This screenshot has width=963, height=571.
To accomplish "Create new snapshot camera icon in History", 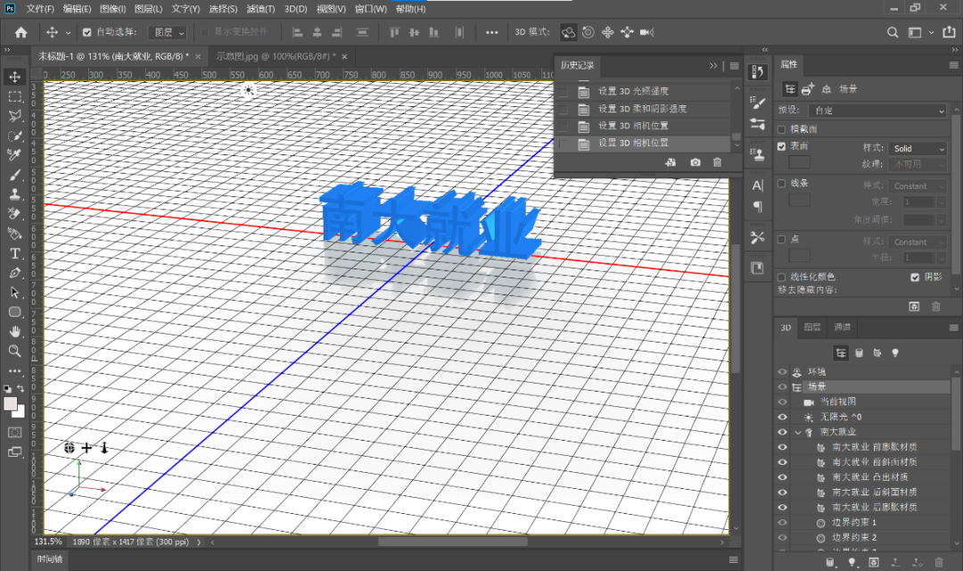I will pyautogui.click(x=695, y=162).
